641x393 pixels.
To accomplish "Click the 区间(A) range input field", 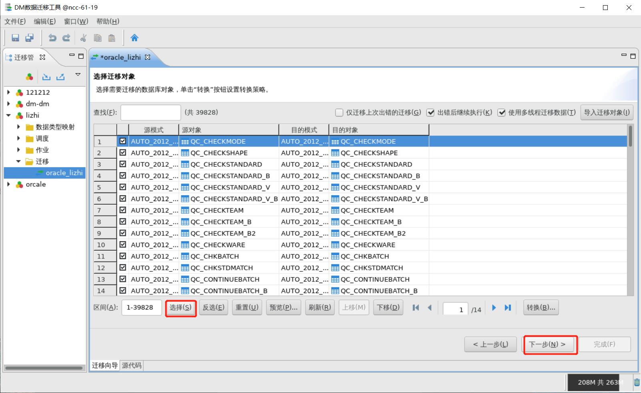I will [x=142, y=307].
